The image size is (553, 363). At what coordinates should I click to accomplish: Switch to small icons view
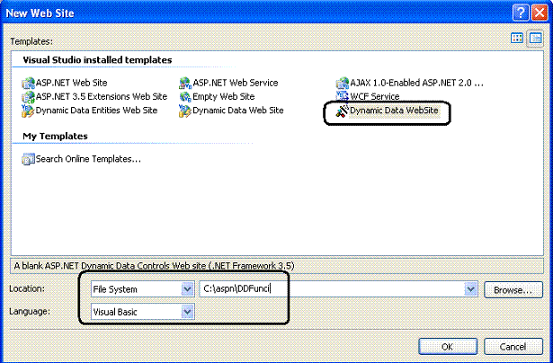click(x=535, y=38)
